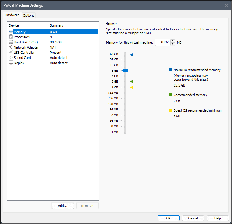Click the green recommended memory marker
Screen dimensions: 232x224
(x=131, y=82)
